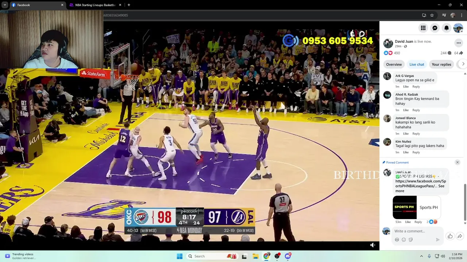This screenshot has width=467, height=262.
Task: Like Kim Nuñez's comment
Action: [x=406, y=152]
